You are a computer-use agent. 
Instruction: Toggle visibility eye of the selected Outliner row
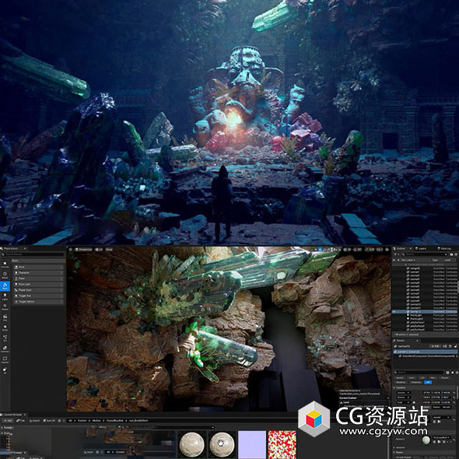point(394,311)
